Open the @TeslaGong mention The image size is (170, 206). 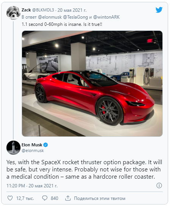pos(76,17)
